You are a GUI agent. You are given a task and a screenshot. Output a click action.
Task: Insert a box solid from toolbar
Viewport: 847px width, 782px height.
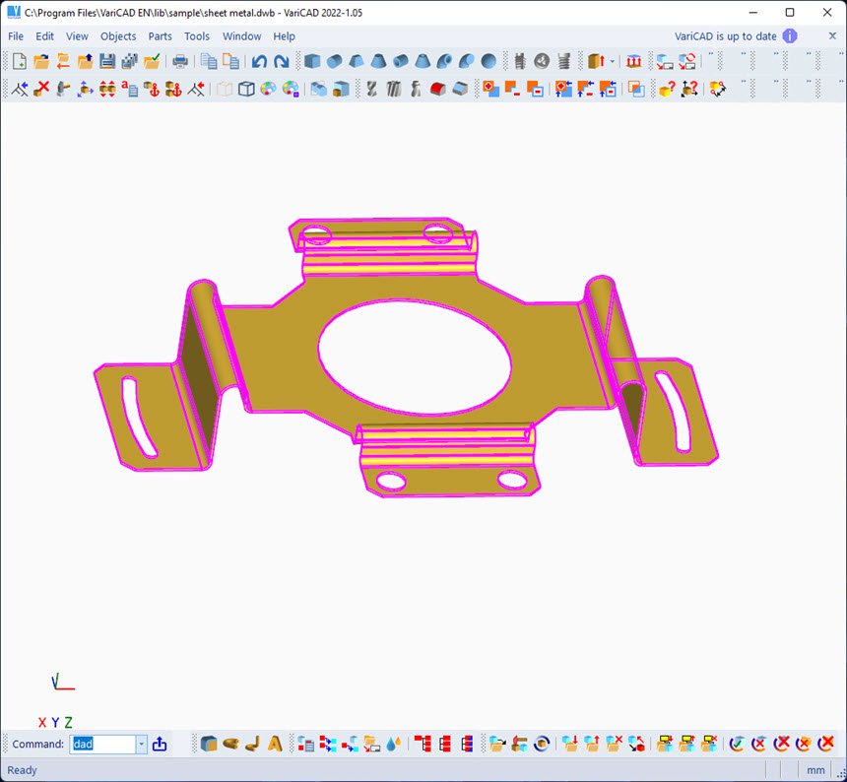click(x=312, y=61)
